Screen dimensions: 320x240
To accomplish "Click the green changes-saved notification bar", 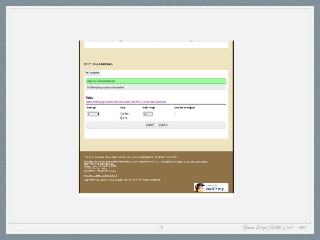I will point(156,81).
